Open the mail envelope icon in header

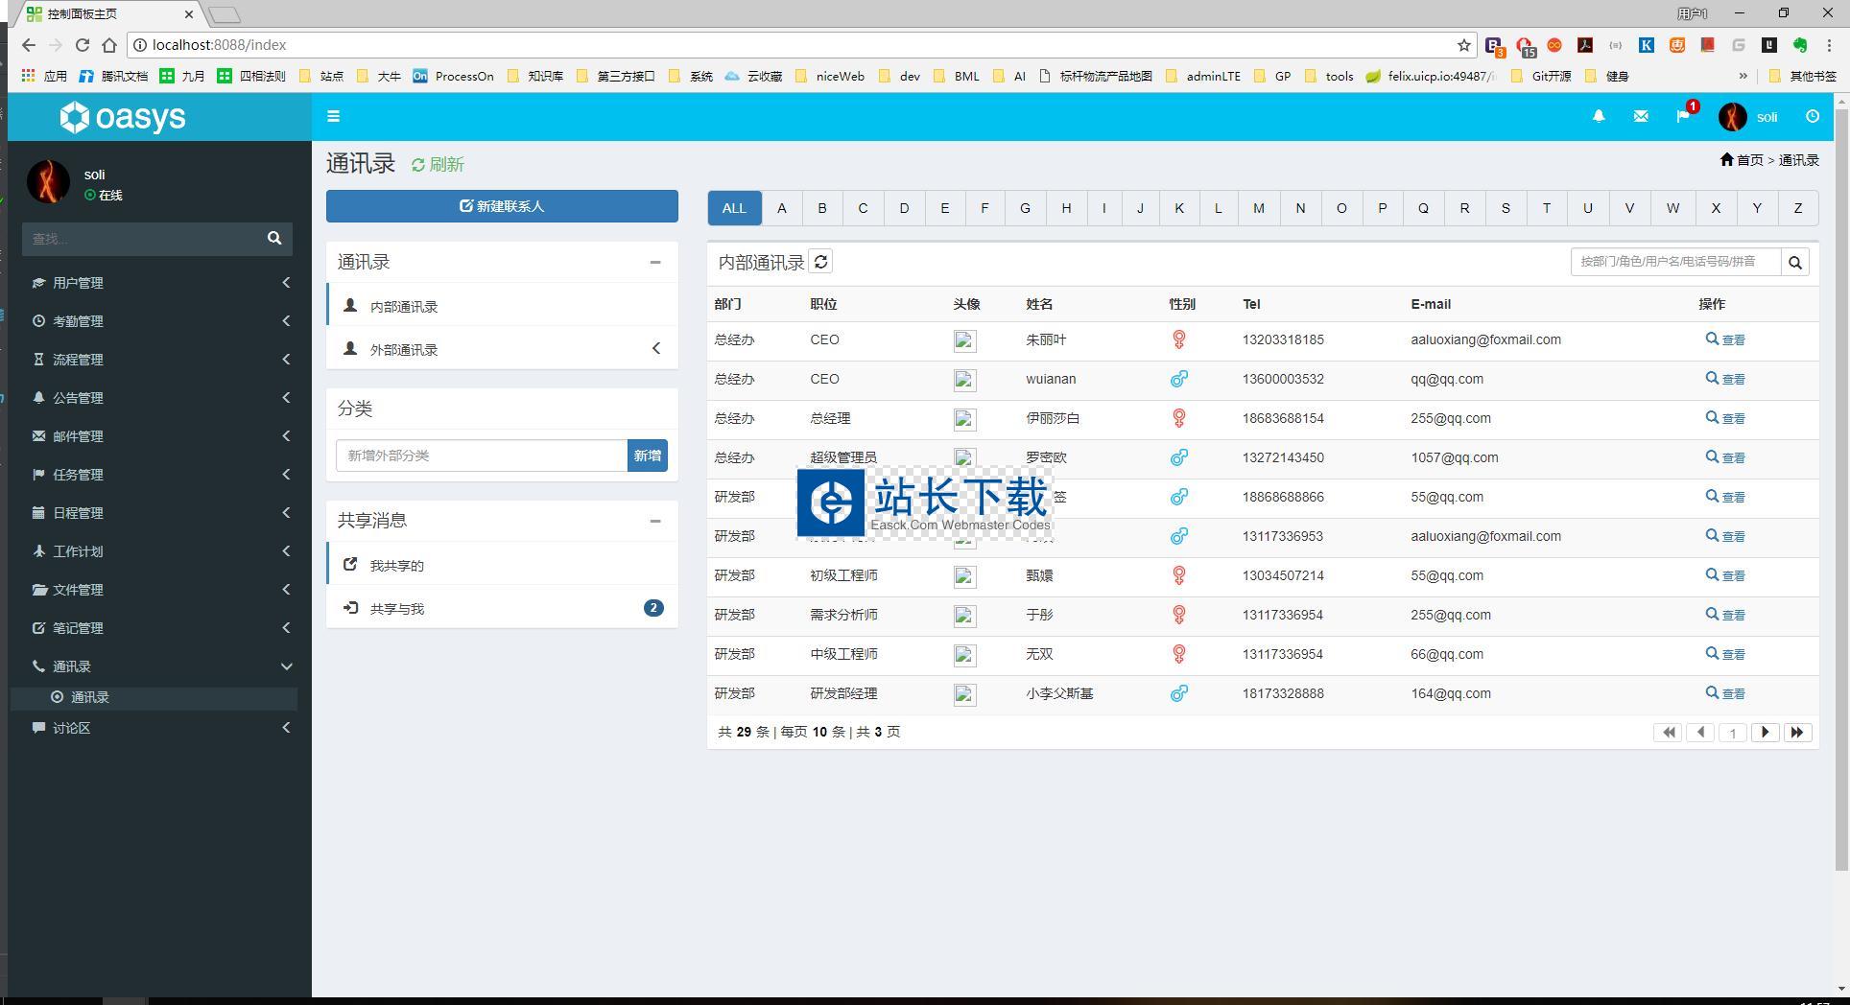coord(1641,116)
